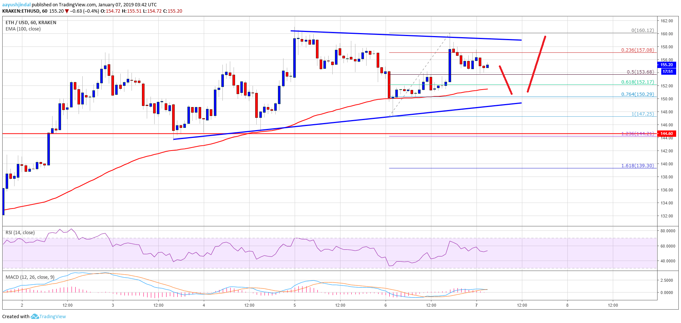Select the 0.236(157.08) Fibonacci label

coord(637,50)
